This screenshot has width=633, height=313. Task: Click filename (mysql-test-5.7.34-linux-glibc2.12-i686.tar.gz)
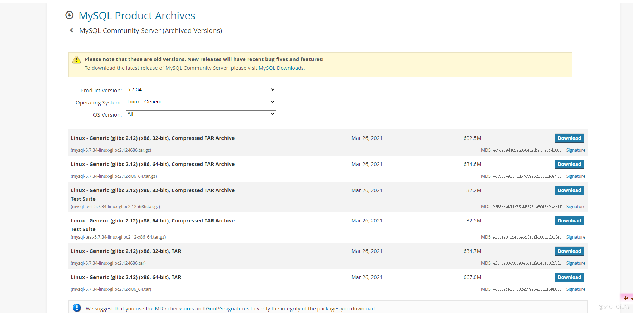coord(115,207)
